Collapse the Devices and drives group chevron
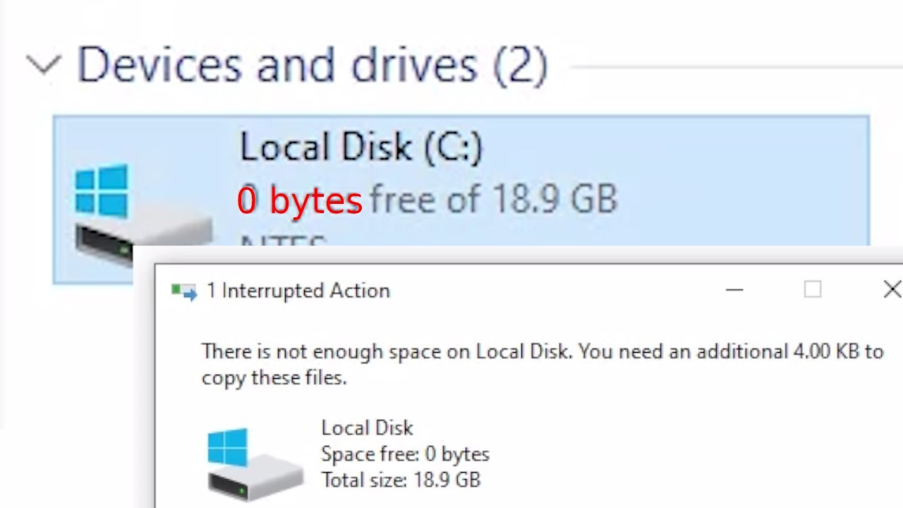Viewport: 903px width, 508px height. [44, 66]
